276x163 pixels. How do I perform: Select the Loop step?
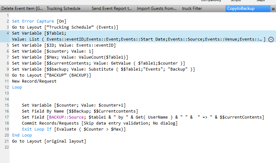pos(17,87)
